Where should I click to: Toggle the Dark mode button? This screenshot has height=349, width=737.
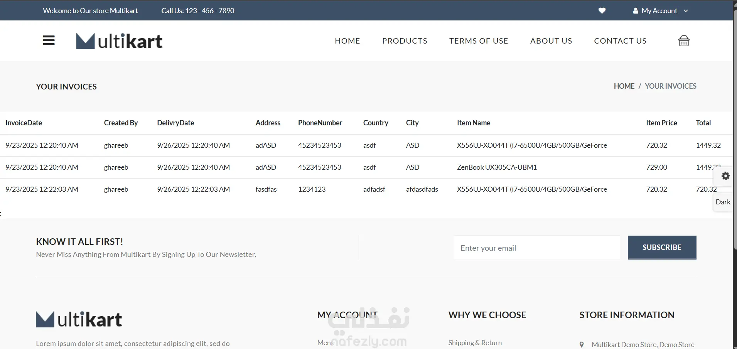(723, 202)
